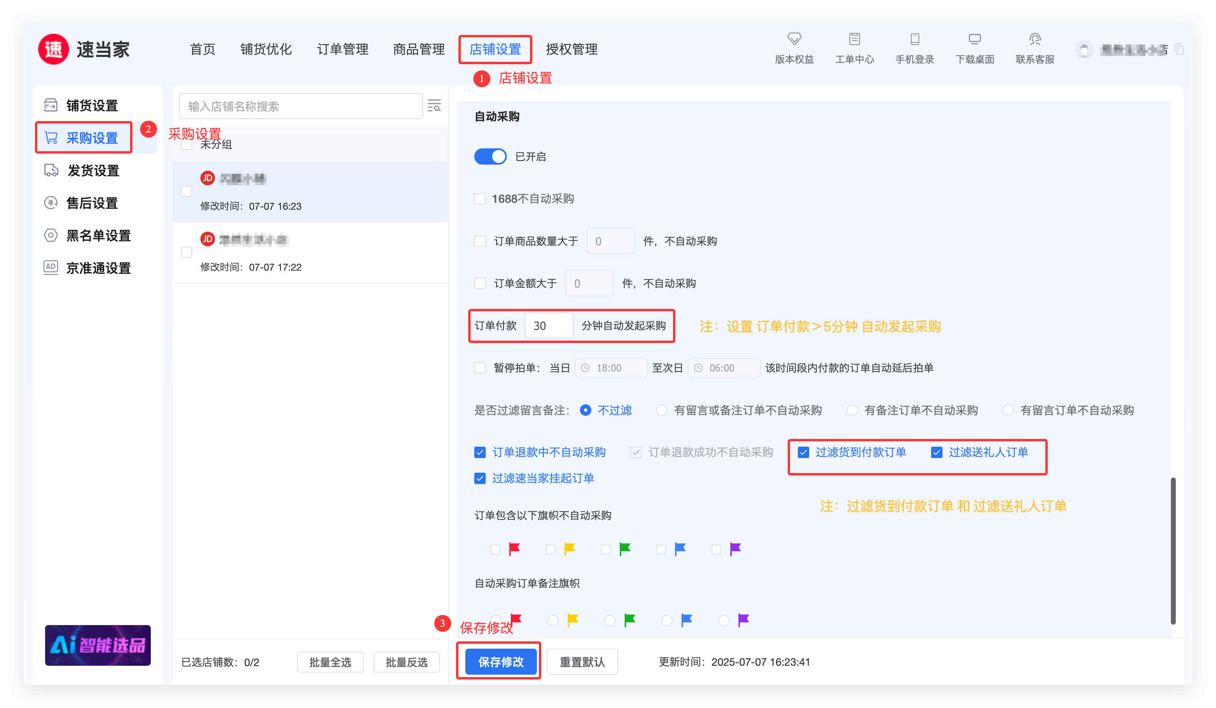1216x708 pixels.
Task: Check 1688不自动采购 checkbox
Action: coord(480,199)
